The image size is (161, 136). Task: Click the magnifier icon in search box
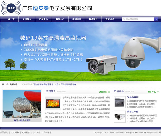pyautogui.click(x=124, y=19)
